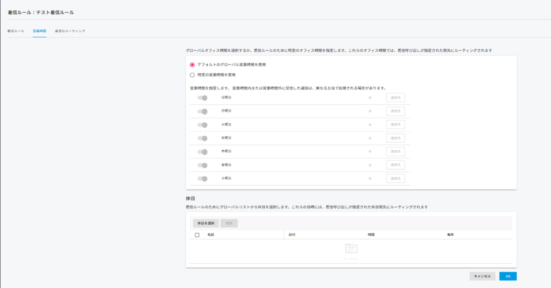The image size is (551, 288).
Task: Click the 適用先 button for 月曜日
Action: (x=395, y=111)
